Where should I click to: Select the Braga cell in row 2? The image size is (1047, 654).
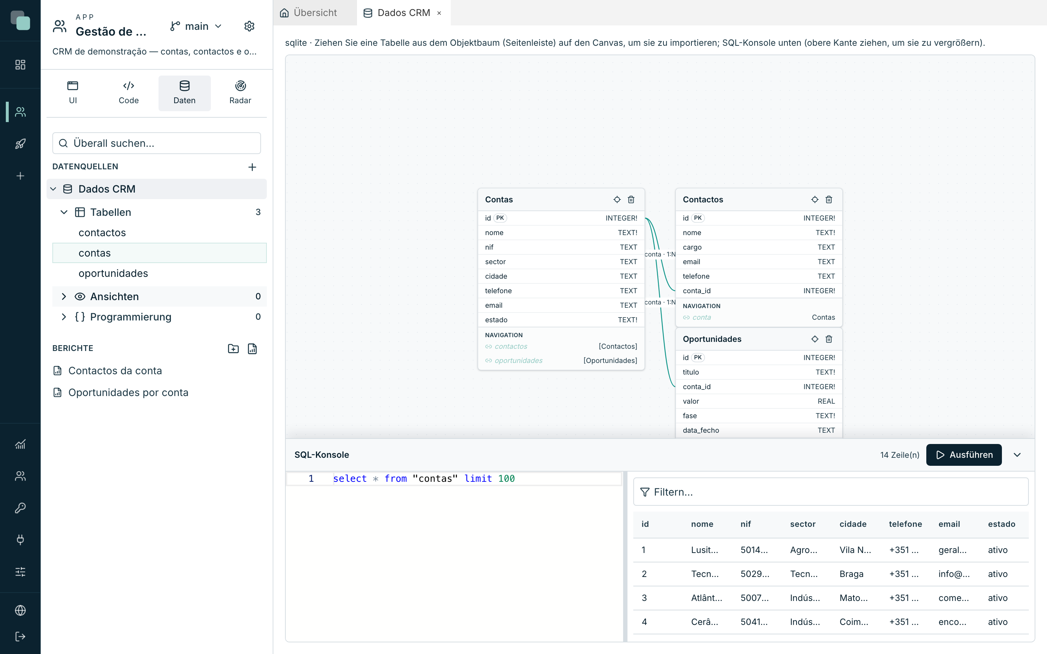pos(851,574)
